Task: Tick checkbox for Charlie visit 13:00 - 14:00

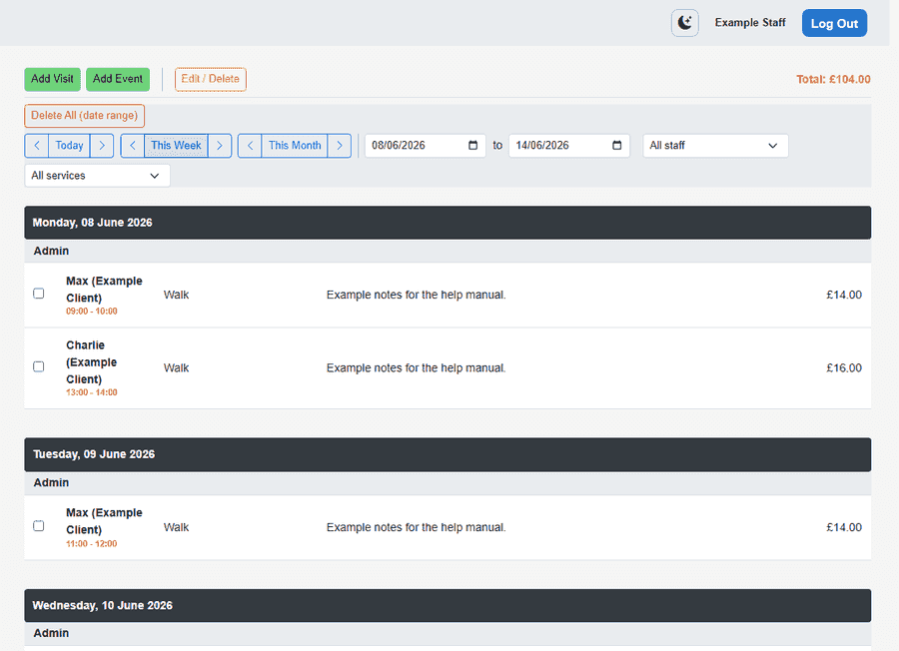Action: coord(38,366)
